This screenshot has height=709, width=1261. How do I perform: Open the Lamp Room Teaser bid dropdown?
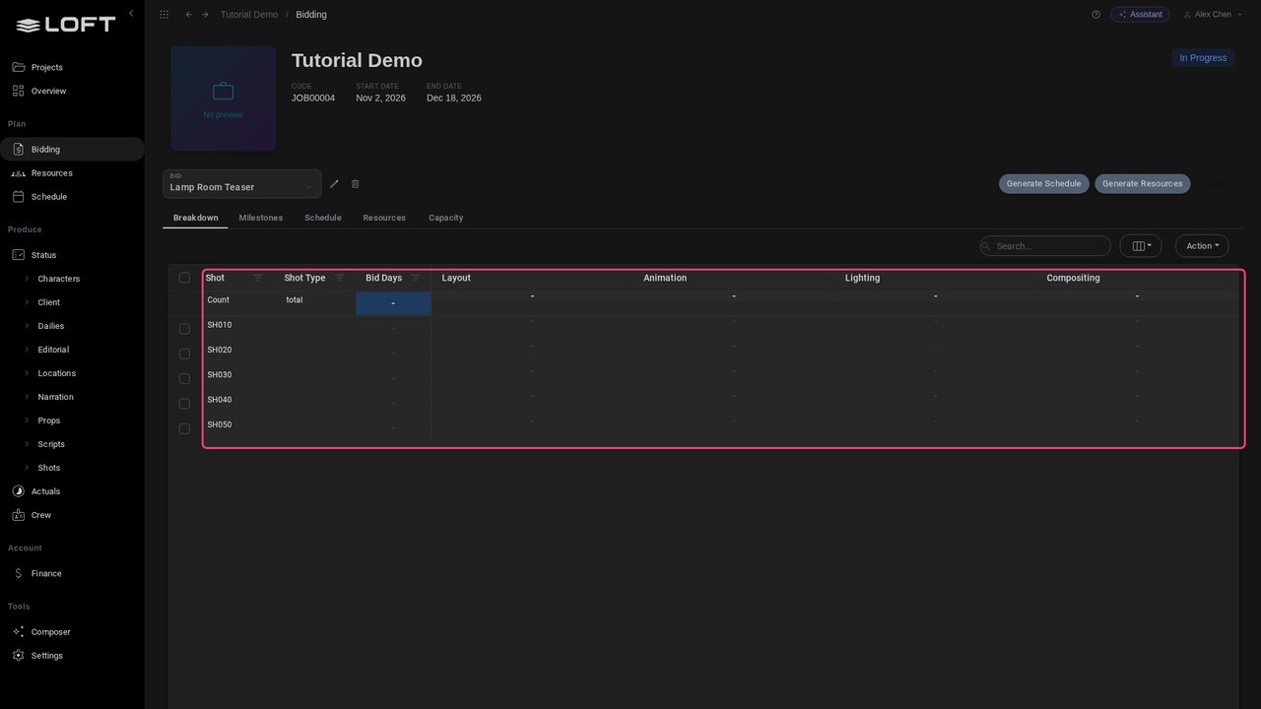click(242, 184)
